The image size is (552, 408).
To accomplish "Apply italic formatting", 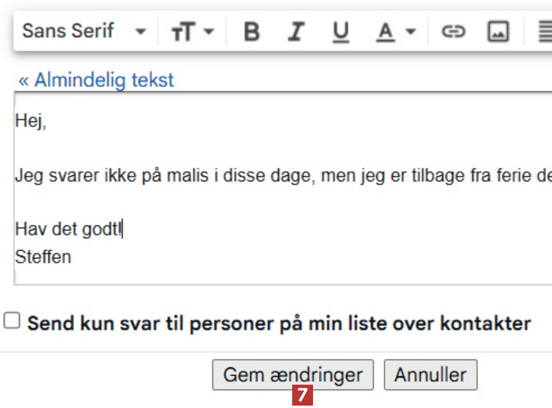I will coord(296,32).
